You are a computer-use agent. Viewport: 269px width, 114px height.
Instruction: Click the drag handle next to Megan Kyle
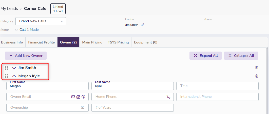7,76
